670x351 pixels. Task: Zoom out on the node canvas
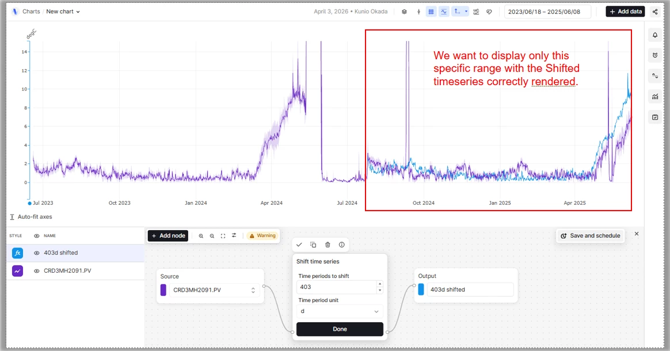(212, 236)
